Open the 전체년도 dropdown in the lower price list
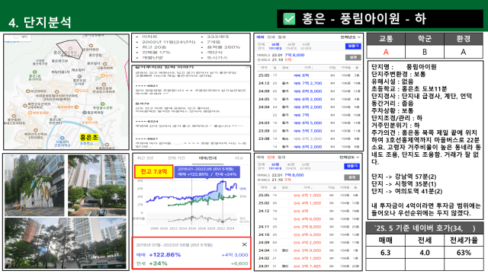Screen dimensions: 488x274 point(350,158)
